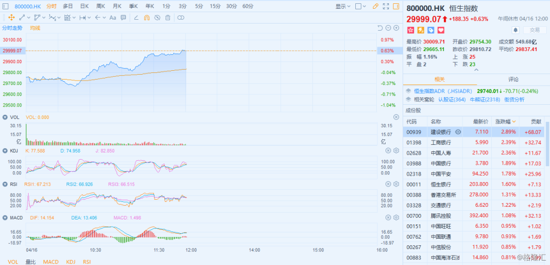Toggle hide drawings eye-slash icon
This screenshot has width=550, height=265.
point(157,18)
